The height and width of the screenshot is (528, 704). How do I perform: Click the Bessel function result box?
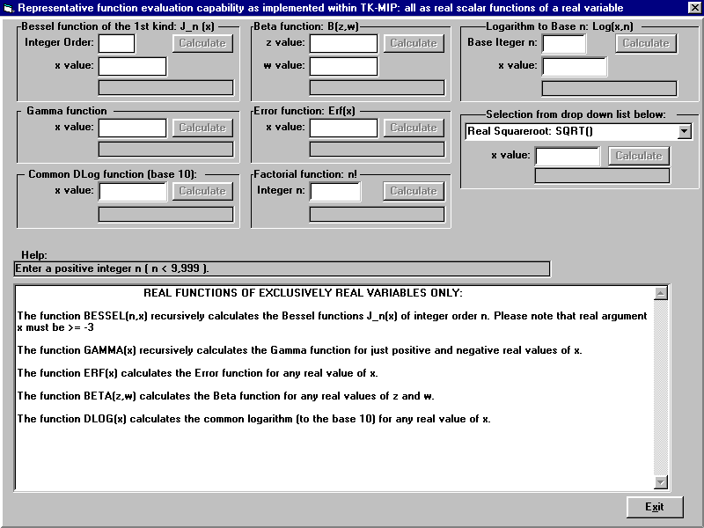[x=165, y=87]
